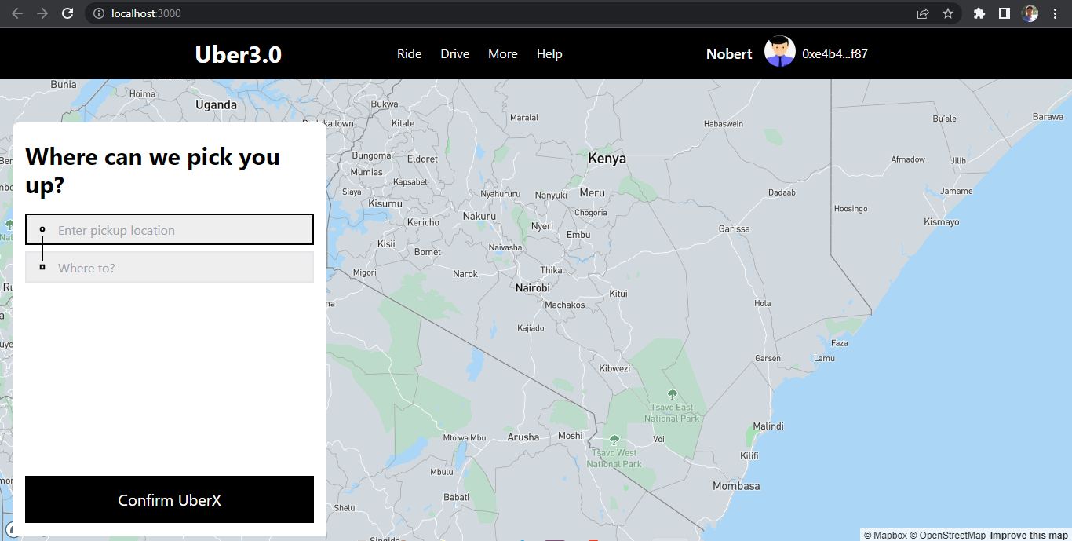Click Tsavo East National Park tree icon
Viewport: 1072px width, 541px height.
tap(672, 394)
